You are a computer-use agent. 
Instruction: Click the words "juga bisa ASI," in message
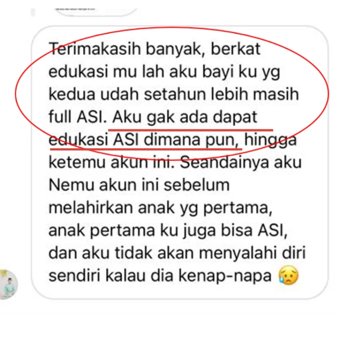[x=236, y=231]
